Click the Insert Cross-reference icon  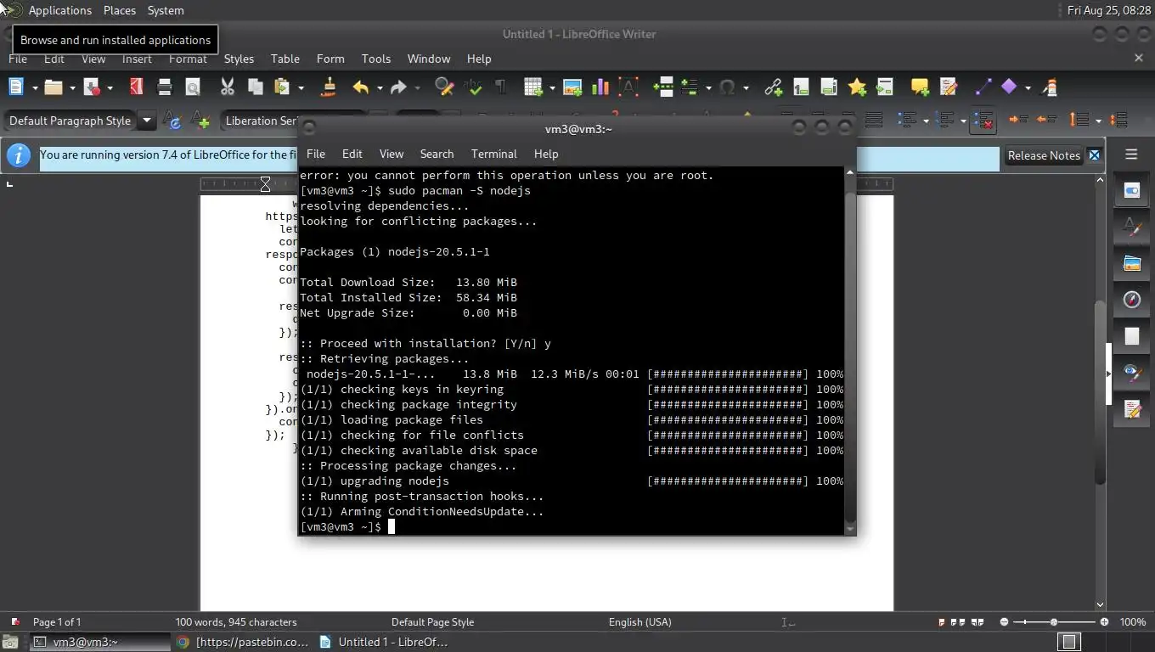coord(885,87)
